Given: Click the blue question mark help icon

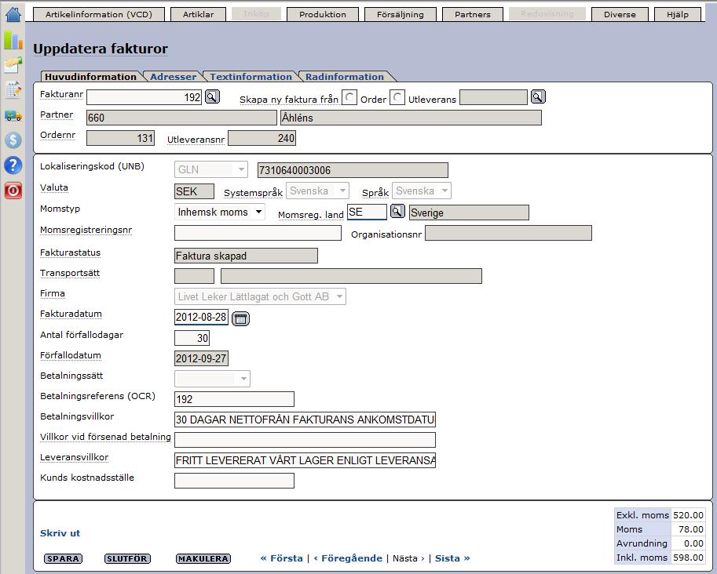Looking at the screenshot, I should (x=13, y=165).
